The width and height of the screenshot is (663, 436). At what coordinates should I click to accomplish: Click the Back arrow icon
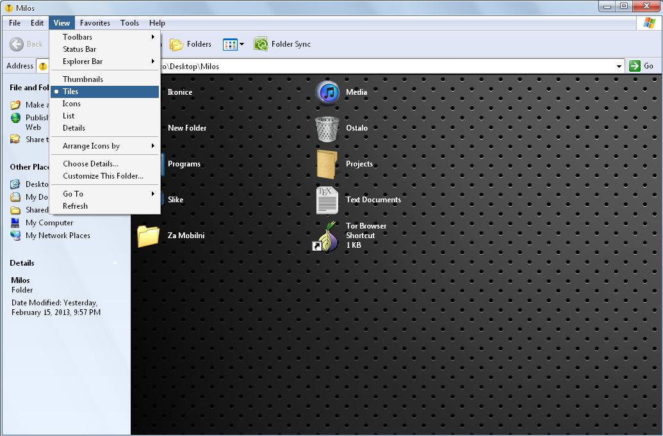click(17, 44)
